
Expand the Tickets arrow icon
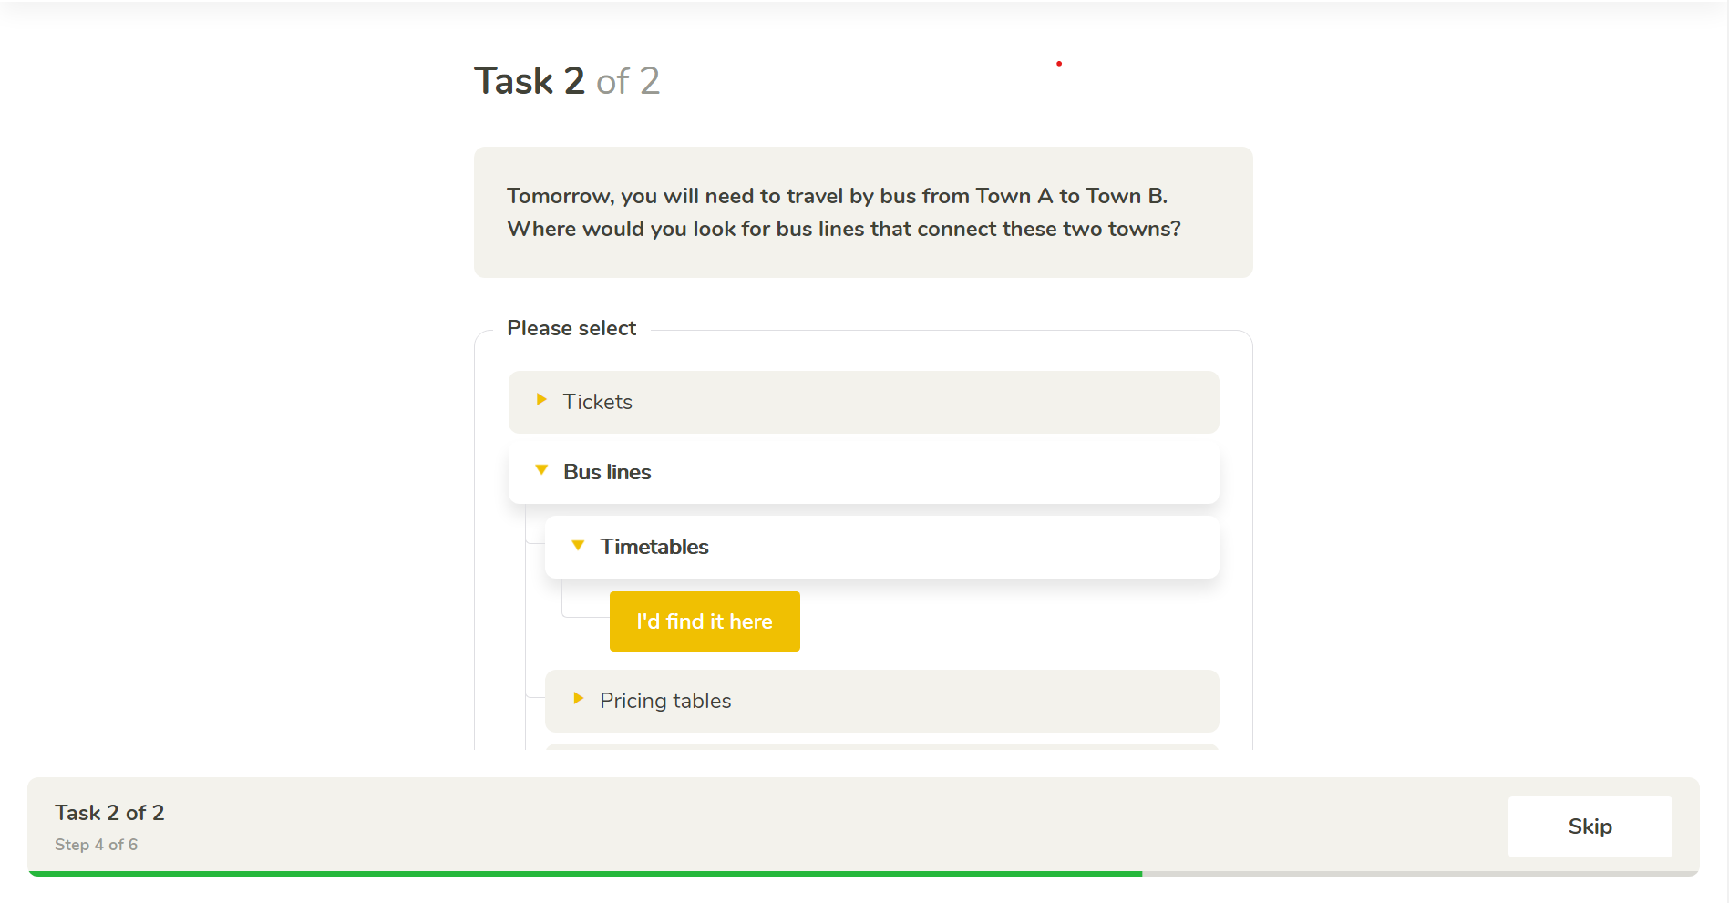pyautogui.click(x=541, y=400)
